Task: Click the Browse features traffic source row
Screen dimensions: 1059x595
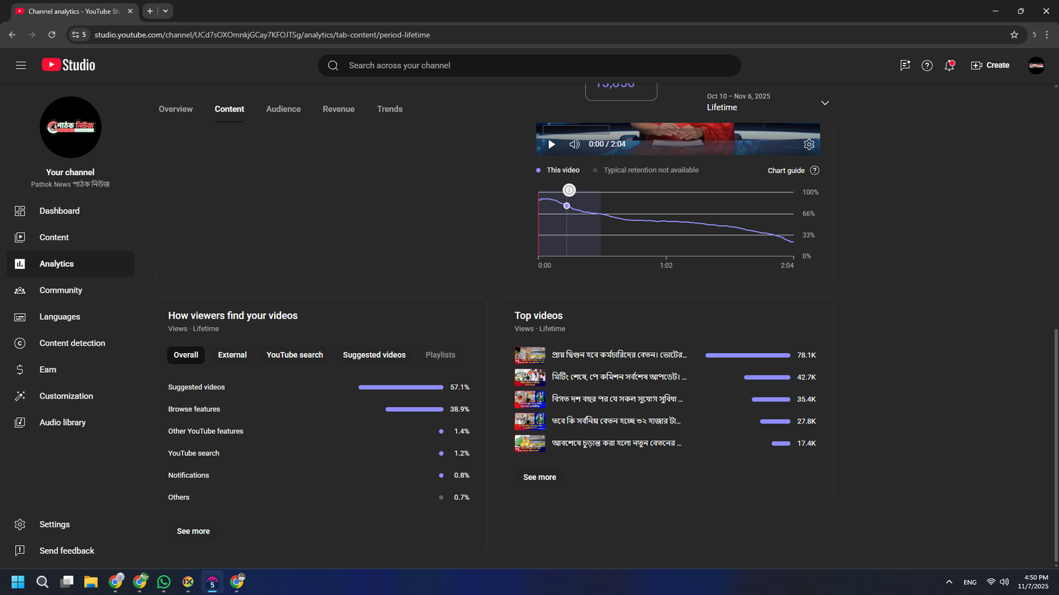Action: 318,409
